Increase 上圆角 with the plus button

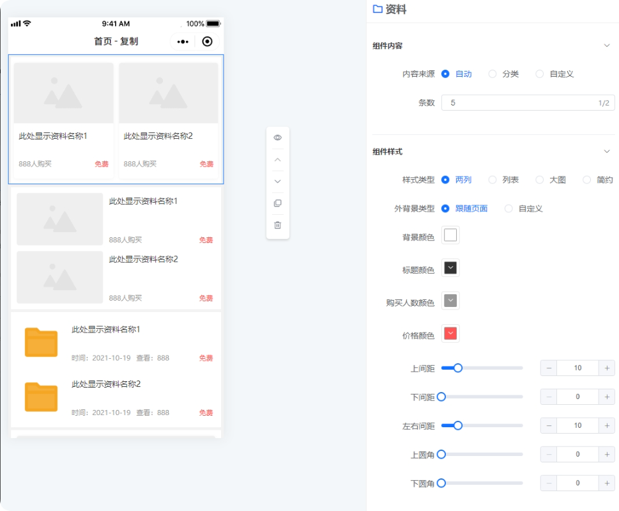[x=607, y=455]
